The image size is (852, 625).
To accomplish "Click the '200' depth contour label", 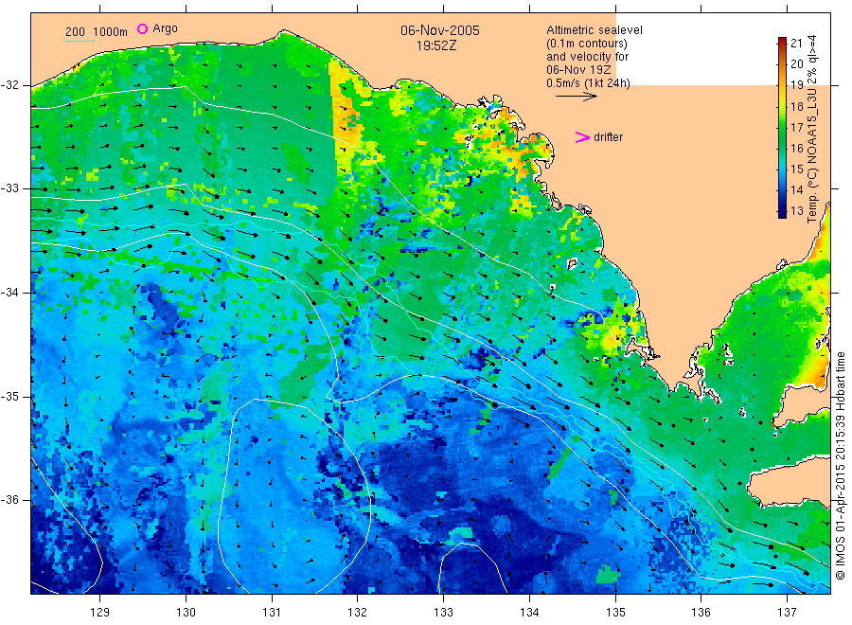I will pos(75,32).
